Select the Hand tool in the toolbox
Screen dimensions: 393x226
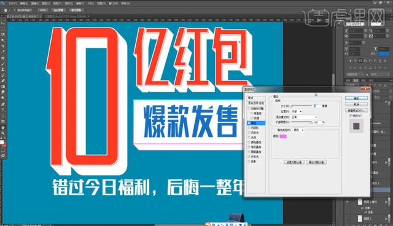pyautogui.click(x=3, y=127)
